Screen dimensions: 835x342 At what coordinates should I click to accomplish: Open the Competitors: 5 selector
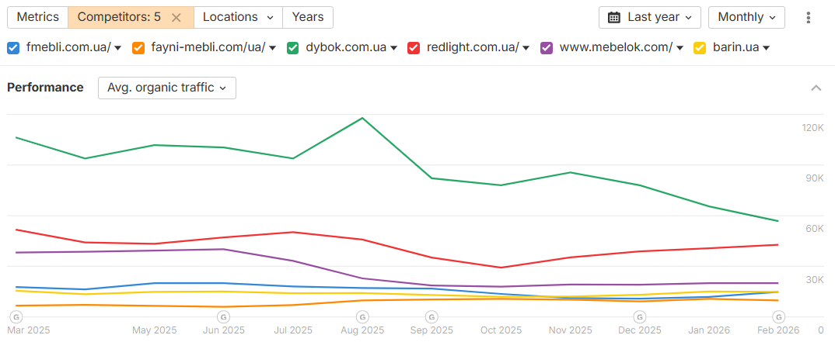[x=119, y=17]
